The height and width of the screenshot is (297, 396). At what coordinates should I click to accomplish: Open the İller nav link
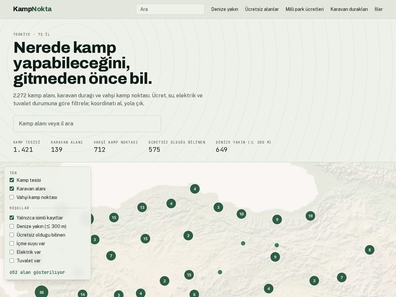pos(379,9)
